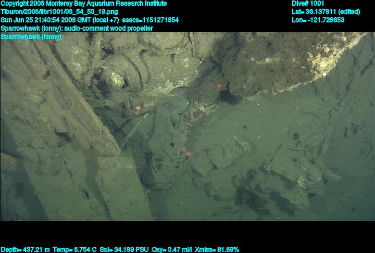Click the timestamp Sun Jun 25 21:40:54 2006 GMT
This screenshot has width=375, height=253.
[46, 20]
